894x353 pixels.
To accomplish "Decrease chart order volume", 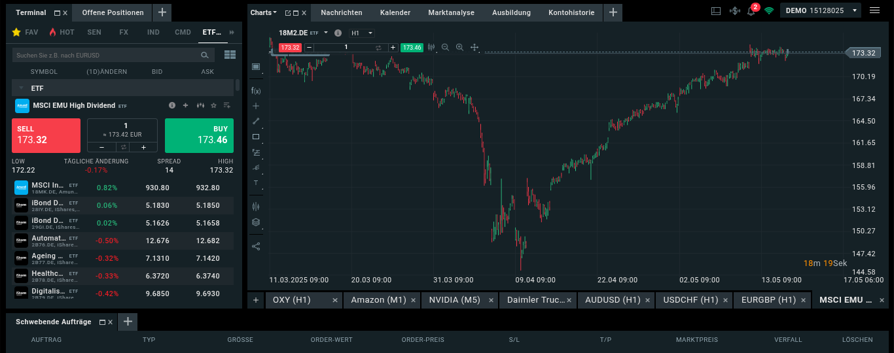I will pos(309,47).
